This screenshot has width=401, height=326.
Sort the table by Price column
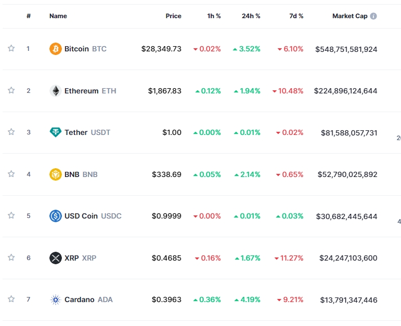(x=173, y=16)
